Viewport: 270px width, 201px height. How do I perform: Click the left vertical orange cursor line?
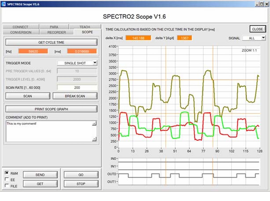pos(166,97)
